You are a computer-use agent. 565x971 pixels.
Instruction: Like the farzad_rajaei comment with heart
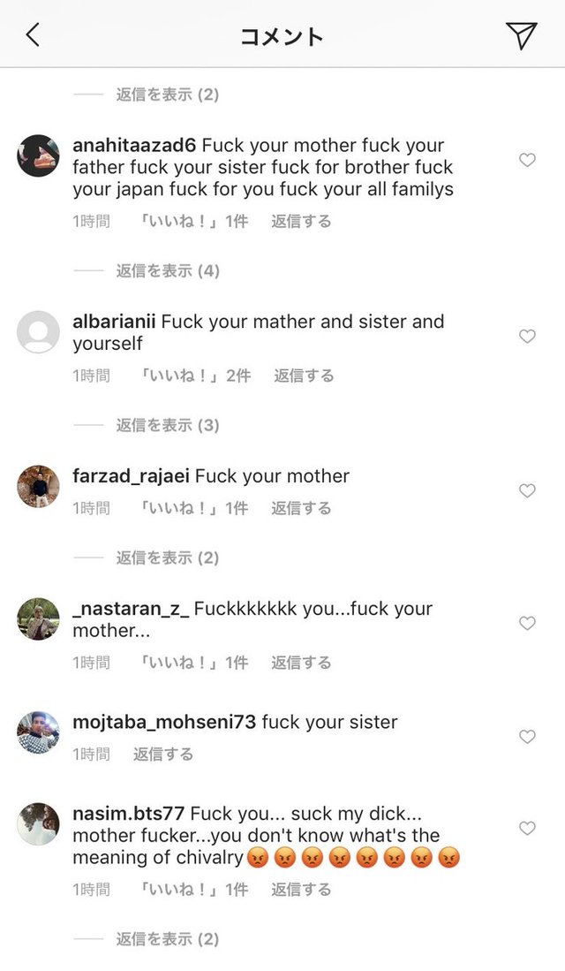[x=527, y=490]
